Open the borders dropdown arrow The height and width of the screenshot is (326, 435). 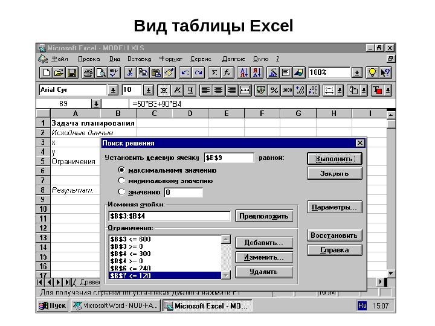coord(340,90)
